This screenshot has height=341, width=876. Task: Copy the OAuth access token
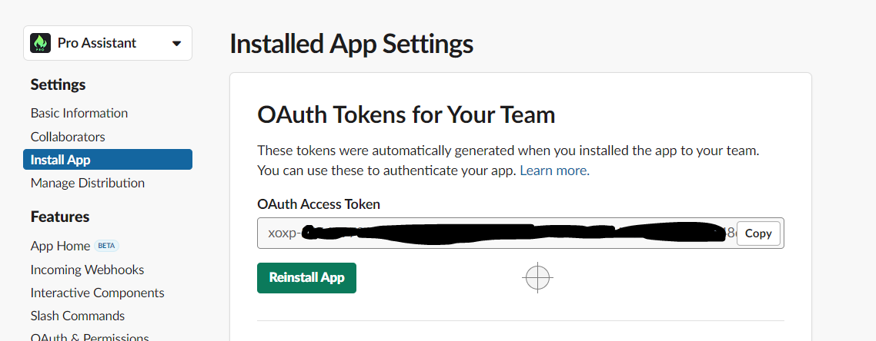(758, 233)
